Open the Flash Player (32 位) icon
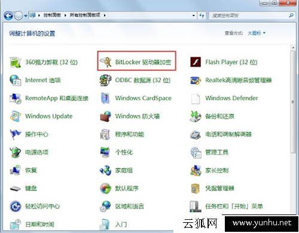 [x=196, y=62]
